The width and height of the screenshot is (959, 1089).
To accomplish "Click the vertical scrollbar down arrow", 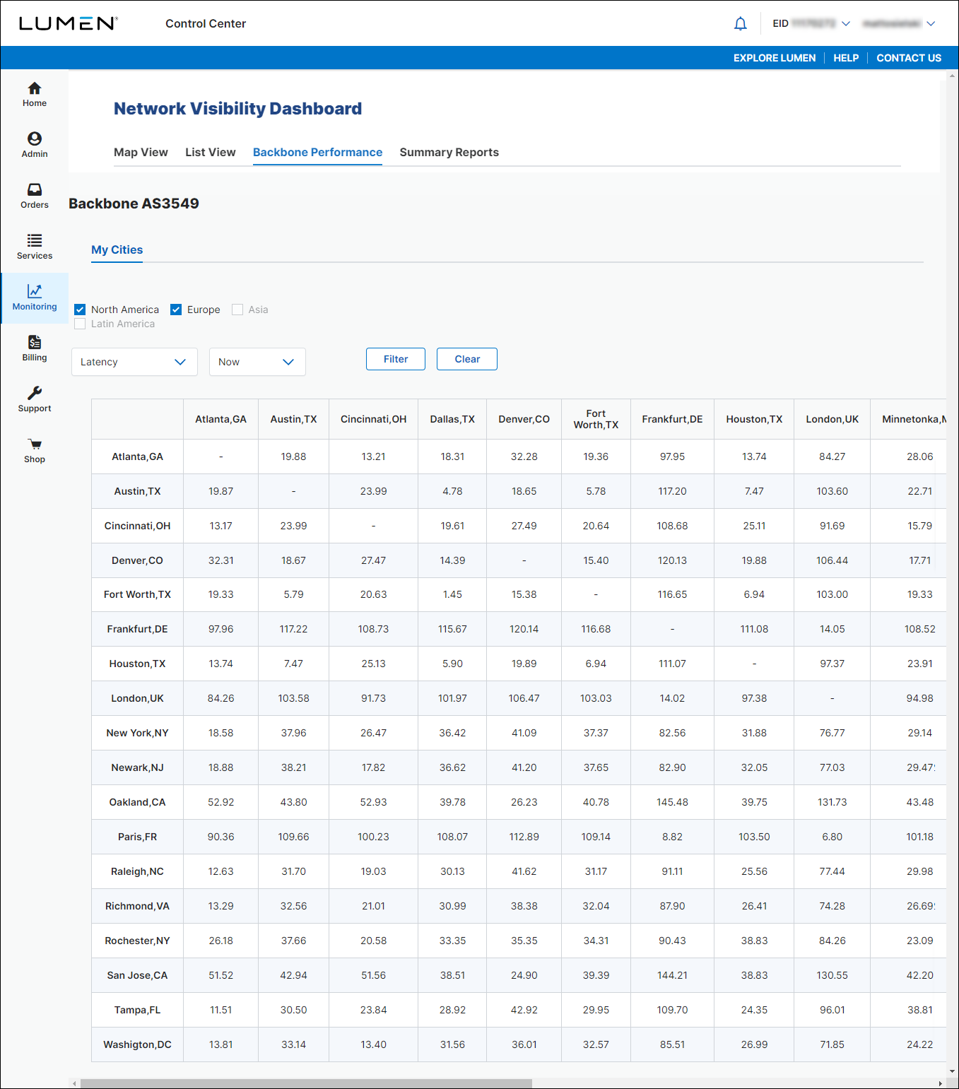I will pyautogui.click(x=953, y=1071).
